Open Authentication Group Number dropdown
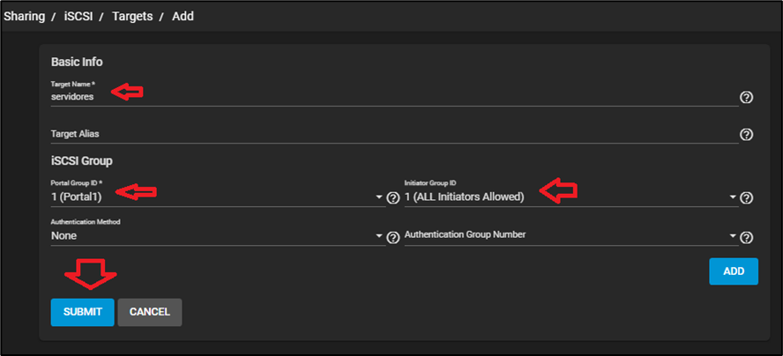Screen dimensions: 783x356 (x=733, y=237)
